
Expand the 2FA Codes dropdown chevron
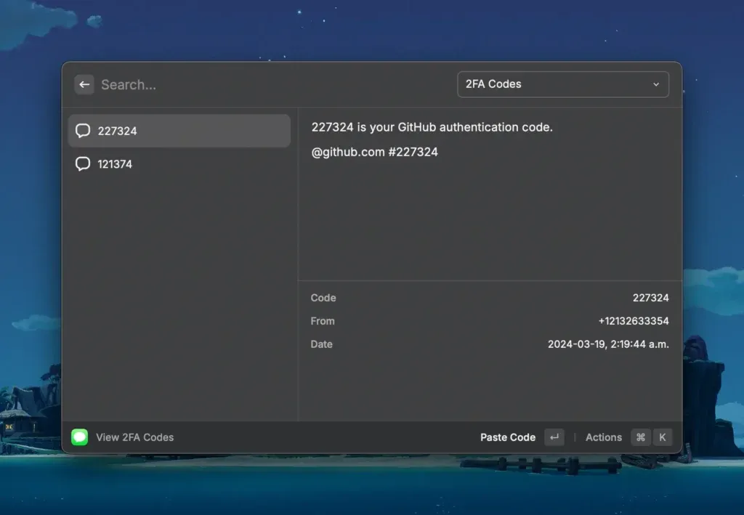[x=656, y=84]
